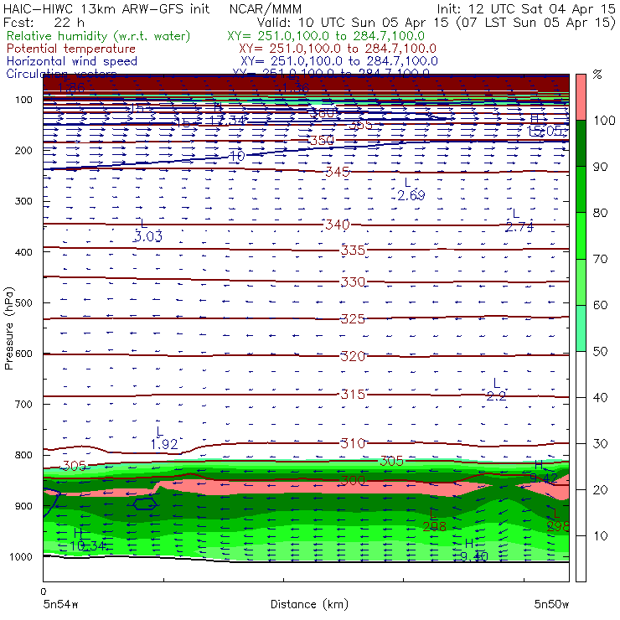Click the 'L 1.92' wind minimum label
The width and height of the screenshot is (620, 620).
coord(164,438)
